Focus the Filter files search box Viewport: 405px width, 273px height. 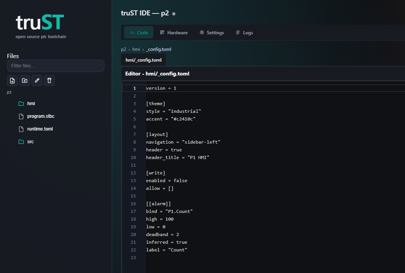point(55,66)
